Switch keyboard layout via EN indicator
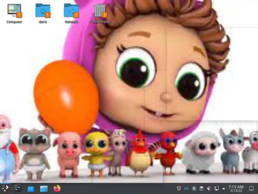This screenshot has height=194, width=258. [186, 188]
